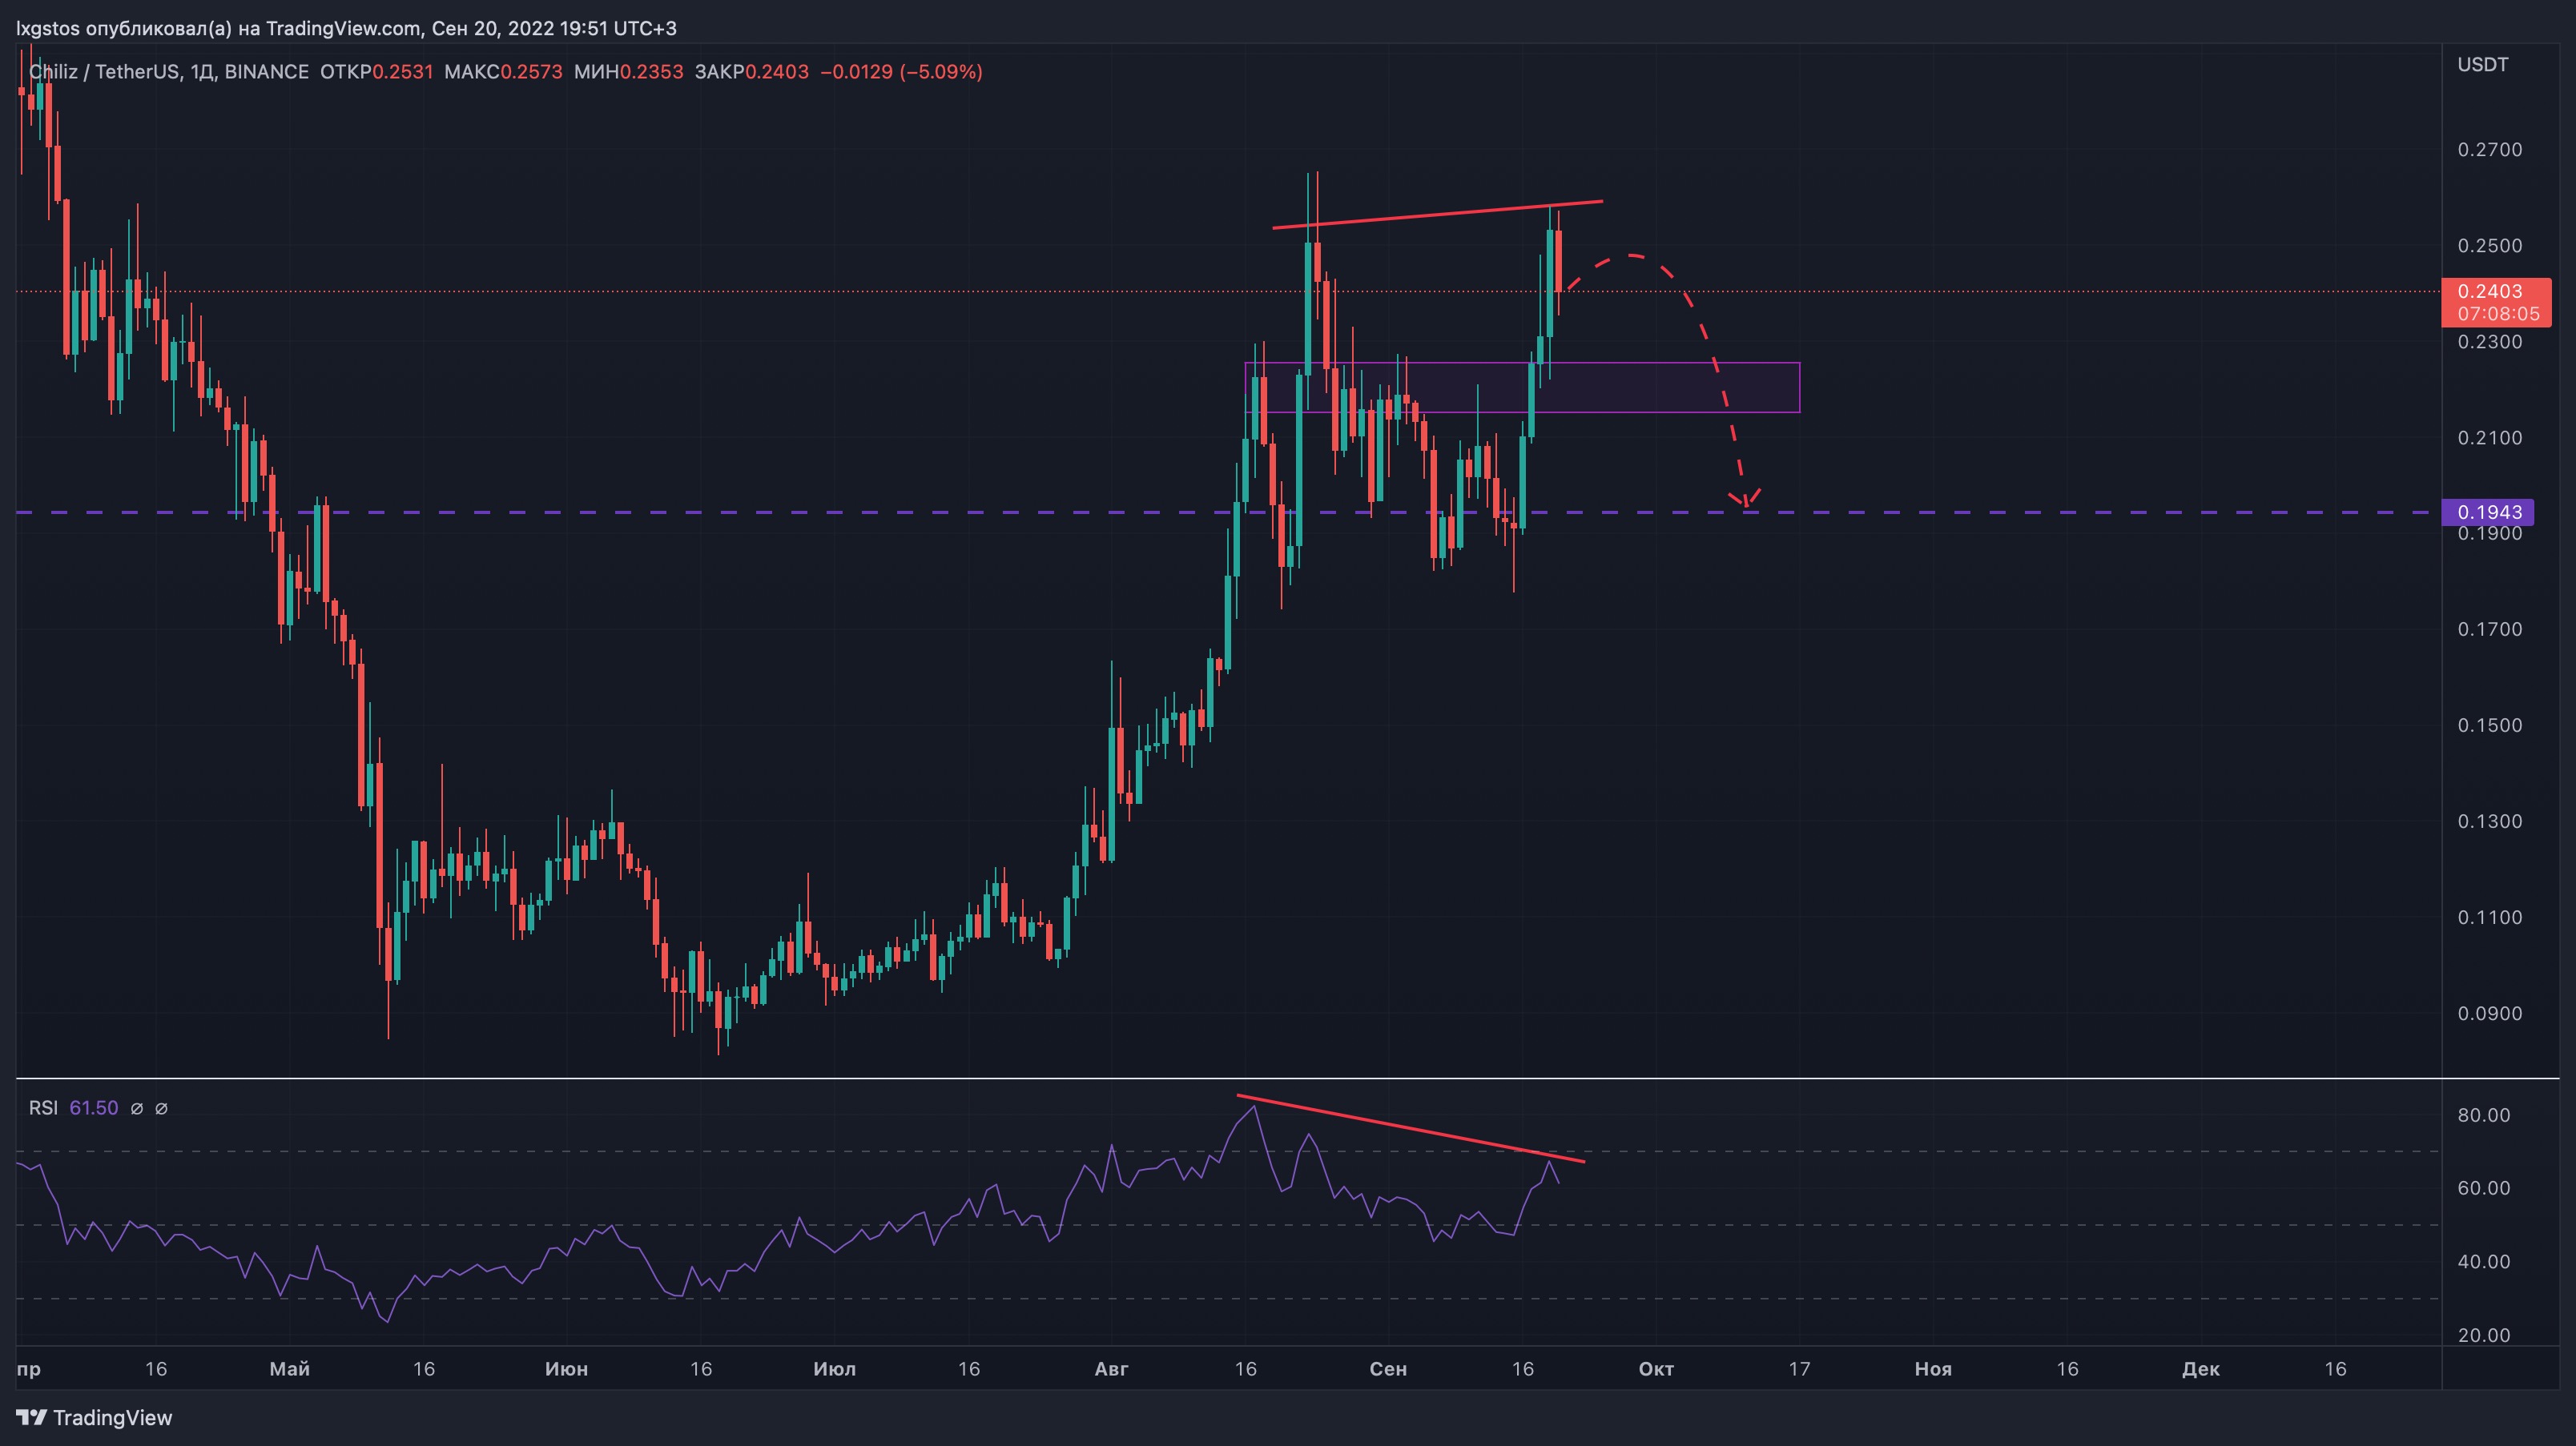Viewport: 2576px width, 1446px height.
Task: Click the 0.2500 price axis label
Action: tap(2489, 246)
